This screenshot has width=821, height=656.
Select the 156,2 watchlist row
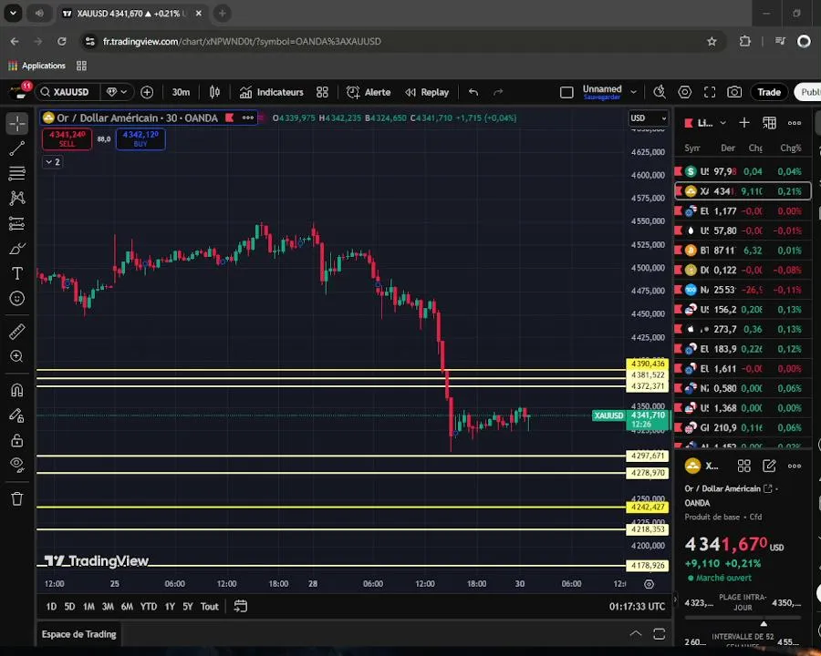click(743, 309)
